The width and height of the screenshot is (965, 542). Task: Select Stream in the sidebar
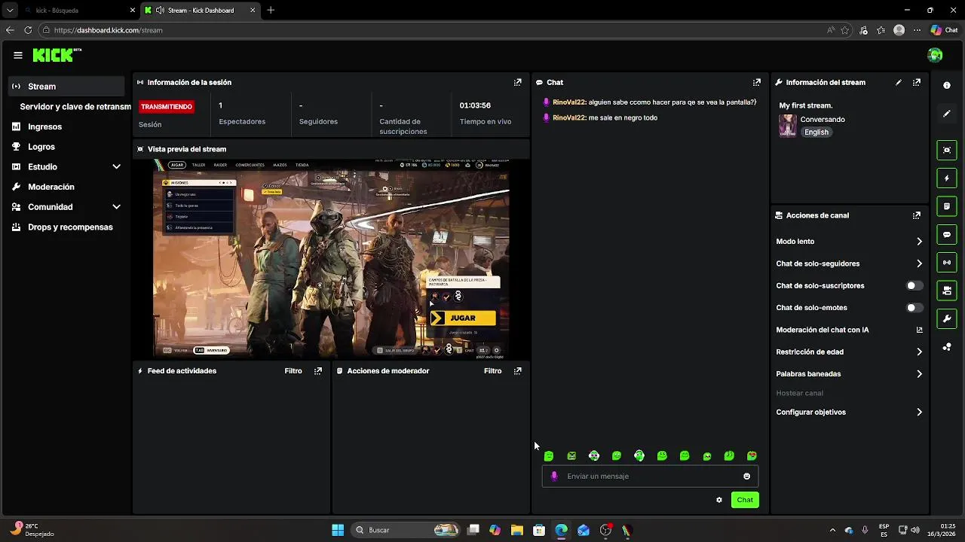[66, 87]
